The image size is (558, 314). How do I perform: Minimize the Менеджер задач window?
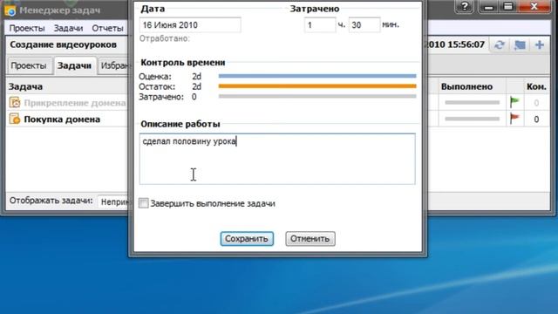coord(488,7)
